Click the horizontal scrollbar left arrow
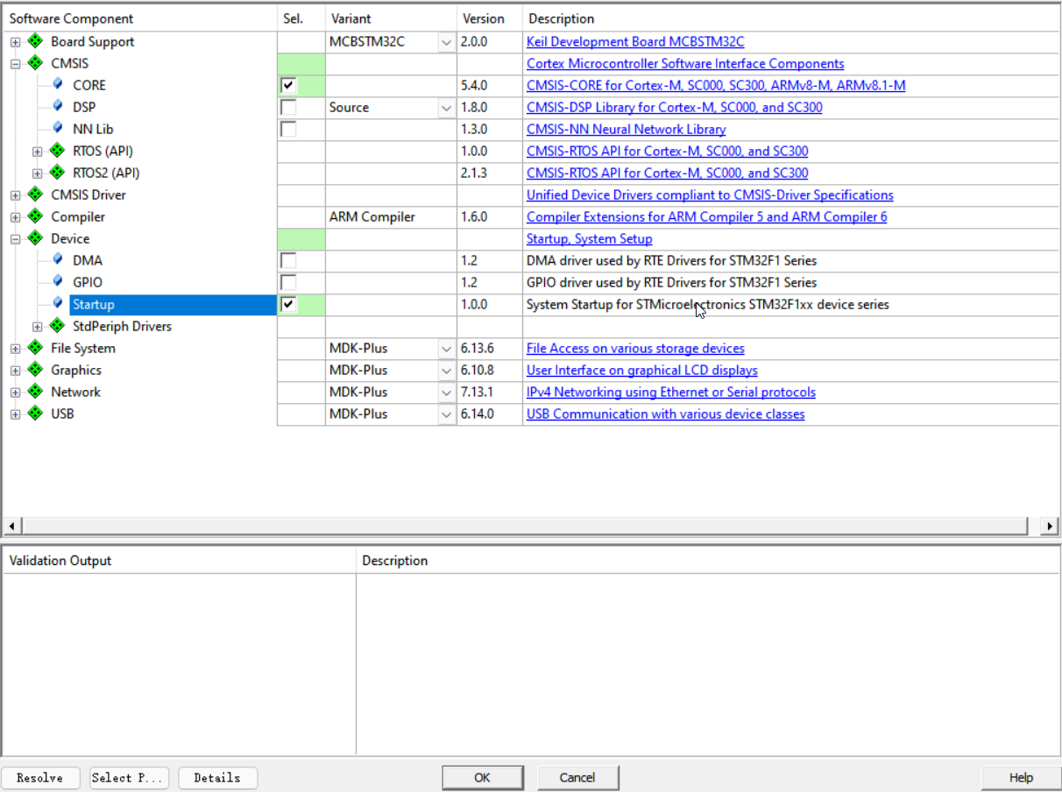Viewport: 1062px width, 792px height. point(11,526)
